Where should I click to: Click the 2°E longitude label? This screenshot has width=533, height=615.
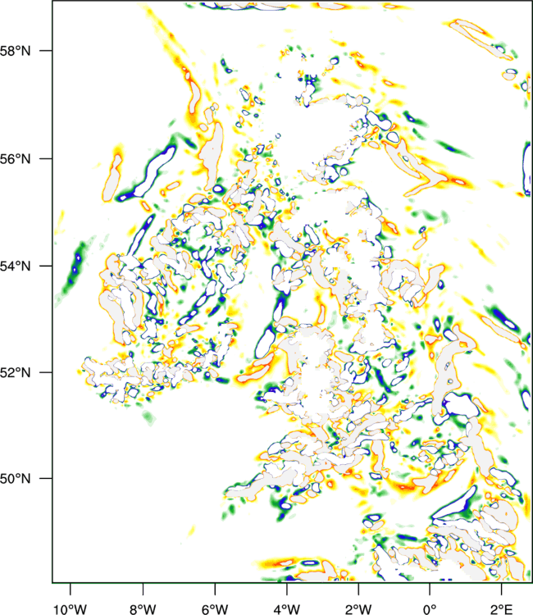click(x=502, y=609)
